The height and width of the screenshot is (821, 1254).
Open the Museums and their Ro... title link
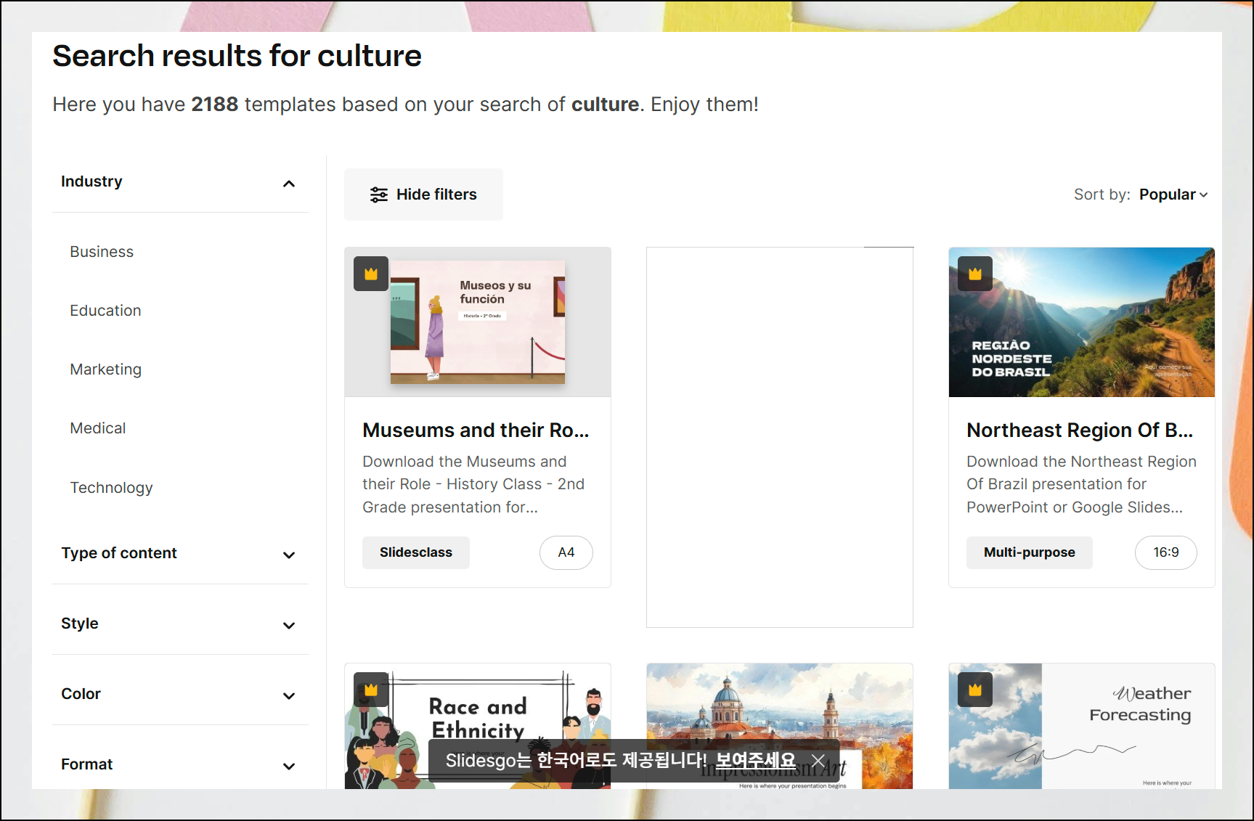pyautogui.click(x=476, y=430)
